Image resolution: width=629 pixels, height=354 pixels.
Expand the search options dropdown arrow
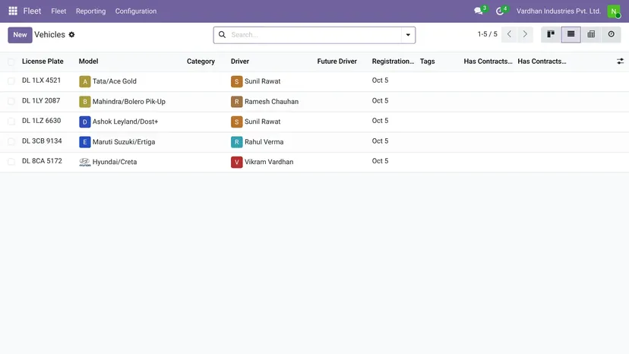pyautogui.click(x=408, y=35)
